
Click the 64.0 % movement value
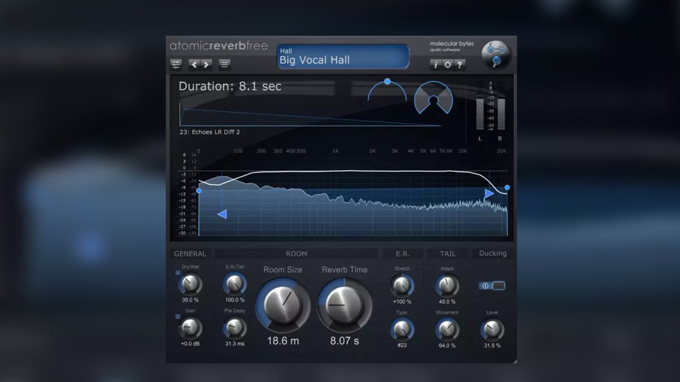(x=447, y=345)
